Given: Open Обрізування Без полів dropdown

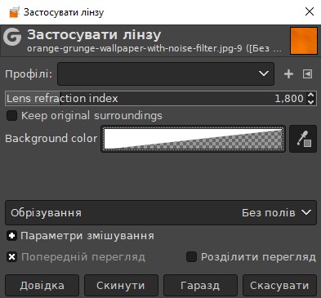Looking at the screenshot, I should pyautogui.click(x=161, y=212).
